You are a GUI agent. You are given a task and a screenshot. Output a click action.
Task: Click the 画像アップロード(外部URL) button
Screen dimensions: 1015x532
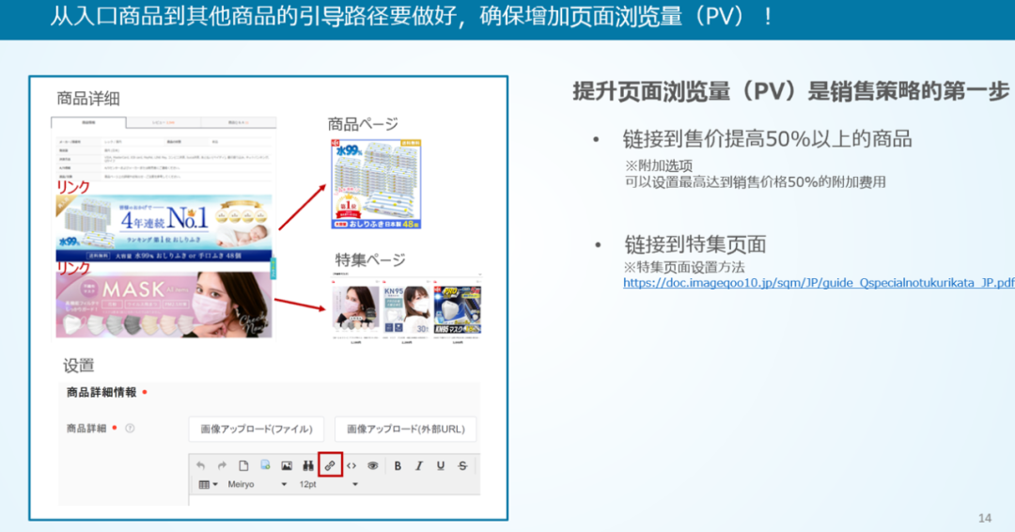406,430
